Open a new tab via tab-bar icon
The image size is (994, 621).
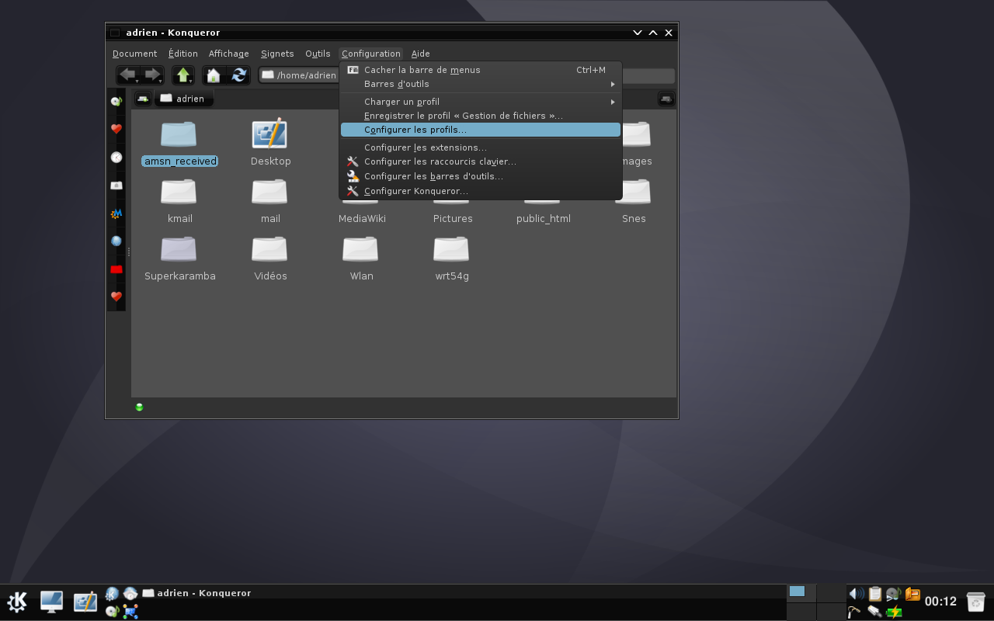143,99
